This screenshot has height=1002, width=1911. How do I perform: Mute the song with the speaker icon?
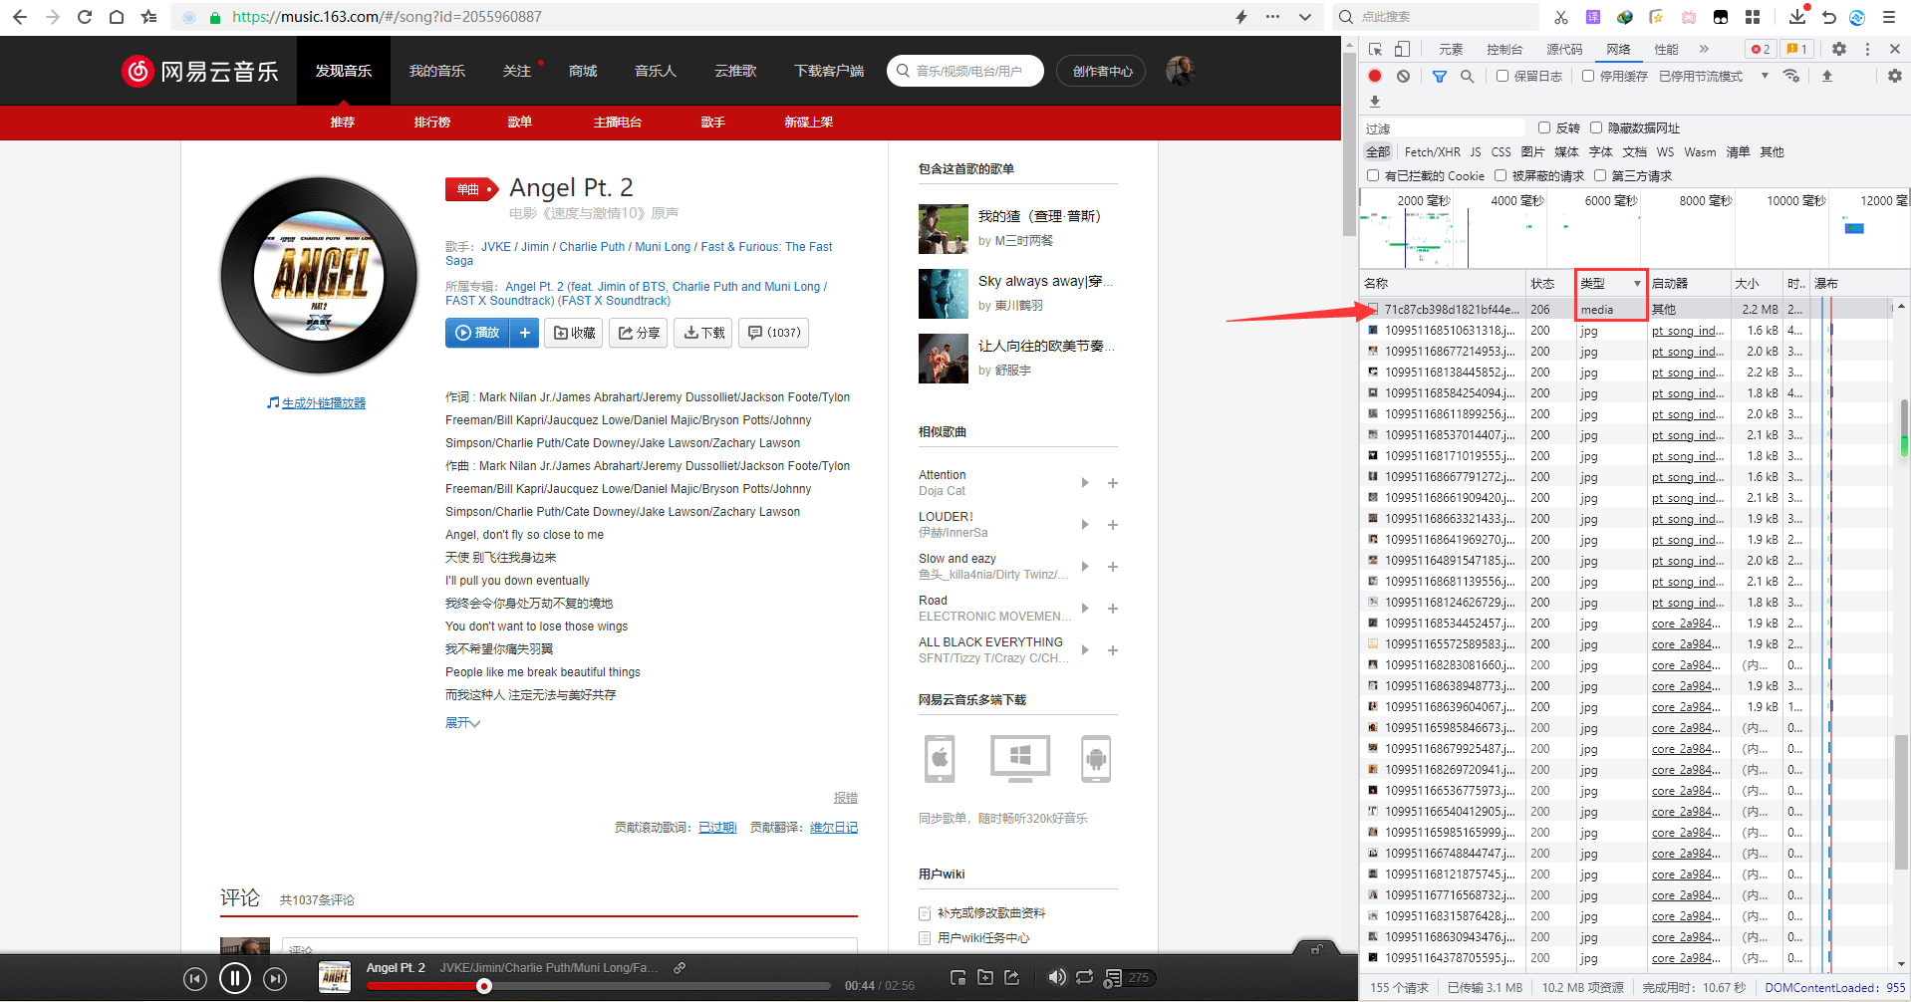pyautogui.click(x=1056, y=977)
